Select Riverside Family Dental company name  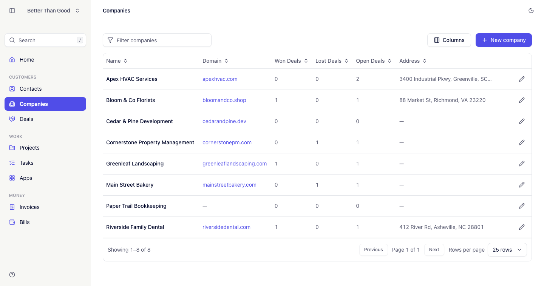pyautogui.click(x=135, y=227)
